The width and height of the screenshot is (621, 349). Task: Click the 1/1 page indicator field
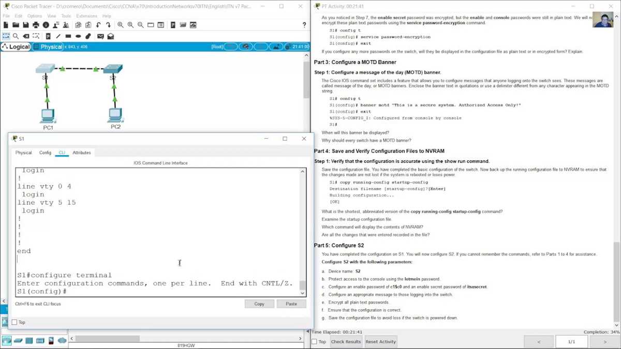(571, 342)
